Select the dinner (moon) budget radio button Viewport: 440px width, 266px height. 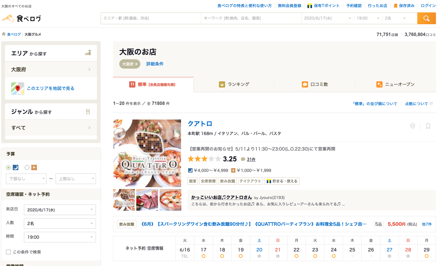point(8,168)
